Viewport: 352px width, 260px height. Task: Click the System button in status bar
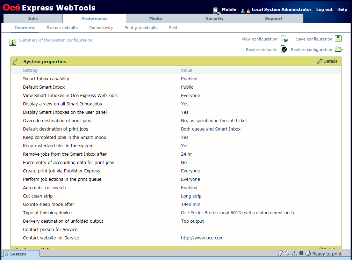[x=22, y=254]
